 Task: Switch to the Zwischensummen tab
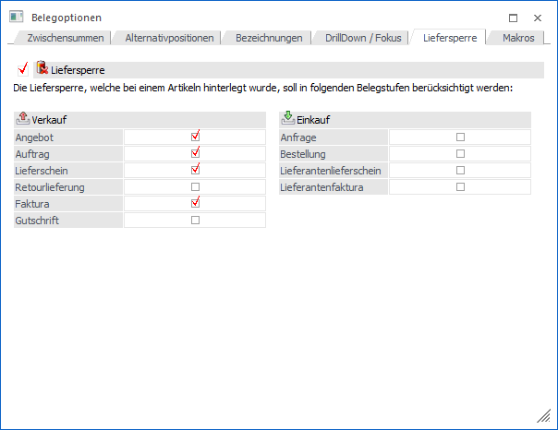65,38
